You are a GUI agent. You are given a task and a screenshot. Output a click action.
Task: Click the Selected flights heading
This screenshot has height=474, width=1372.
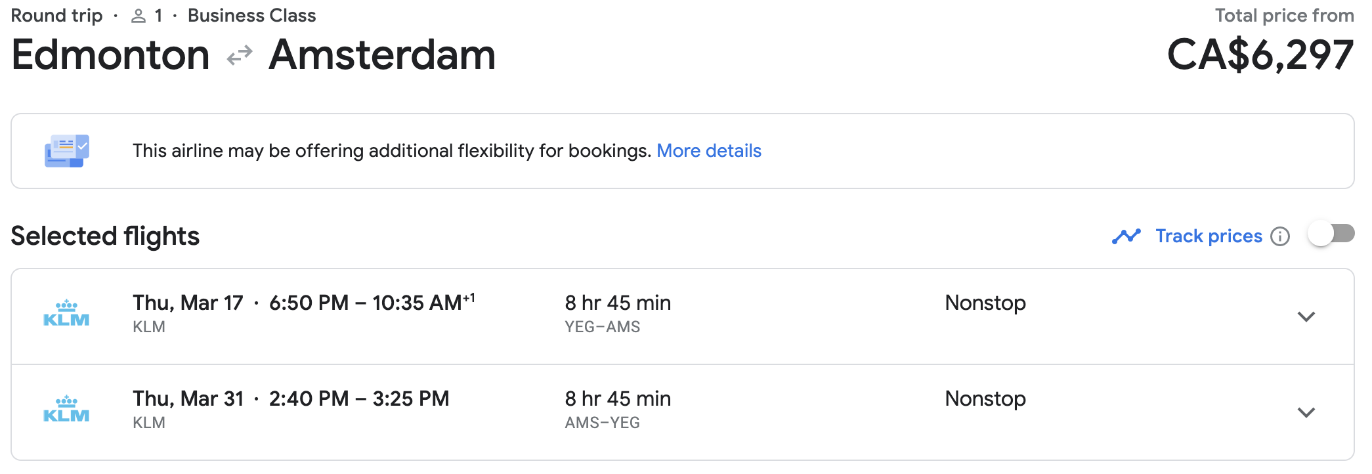coord(105,236)
